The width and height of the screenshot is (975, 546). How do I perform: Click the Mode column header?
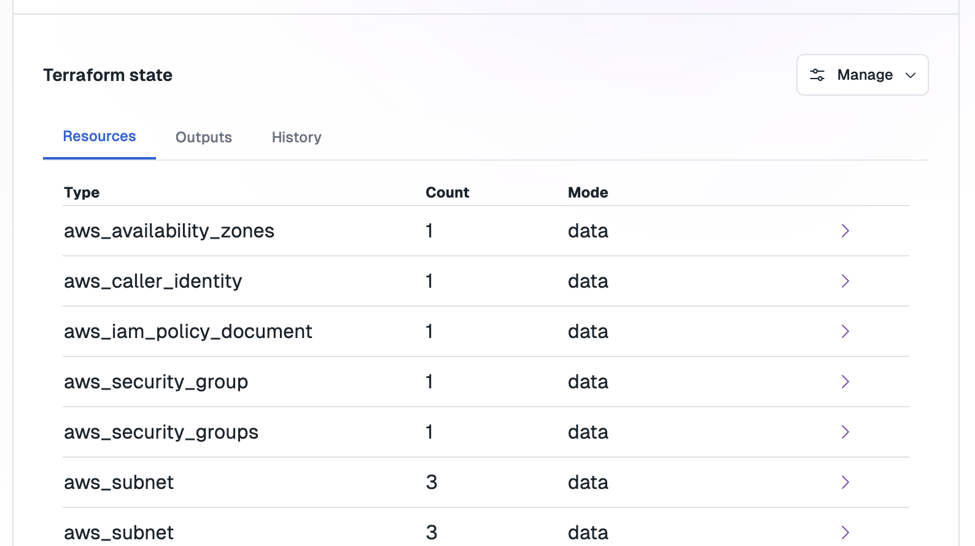point(588,193)
